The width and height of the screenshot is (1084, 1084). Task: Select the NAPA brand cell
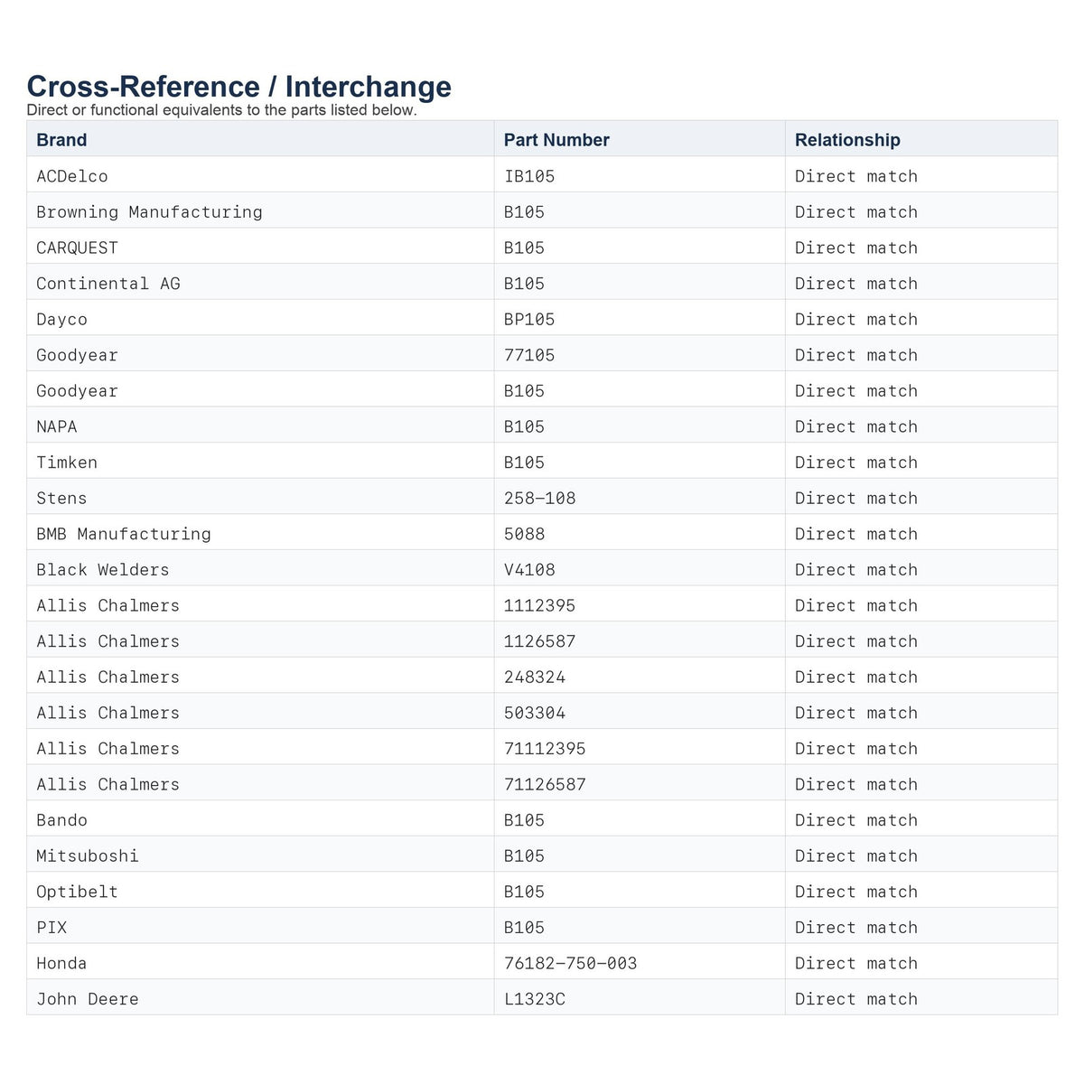[x=260, y=426]
